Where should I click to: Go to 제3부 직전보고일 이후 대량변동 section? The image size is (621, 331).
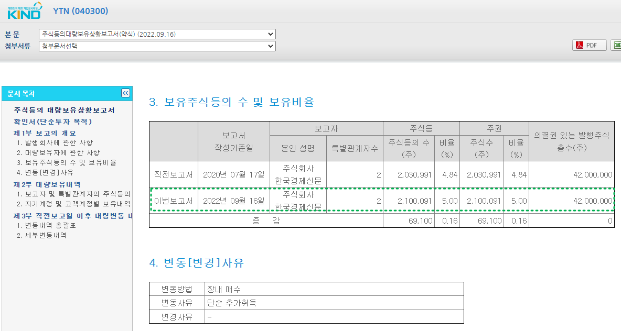click(x=72, y=216)
